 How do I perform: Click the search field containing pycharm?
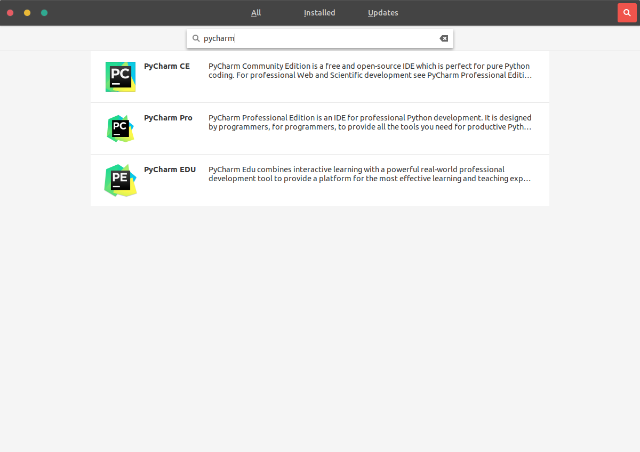(320, 38)
